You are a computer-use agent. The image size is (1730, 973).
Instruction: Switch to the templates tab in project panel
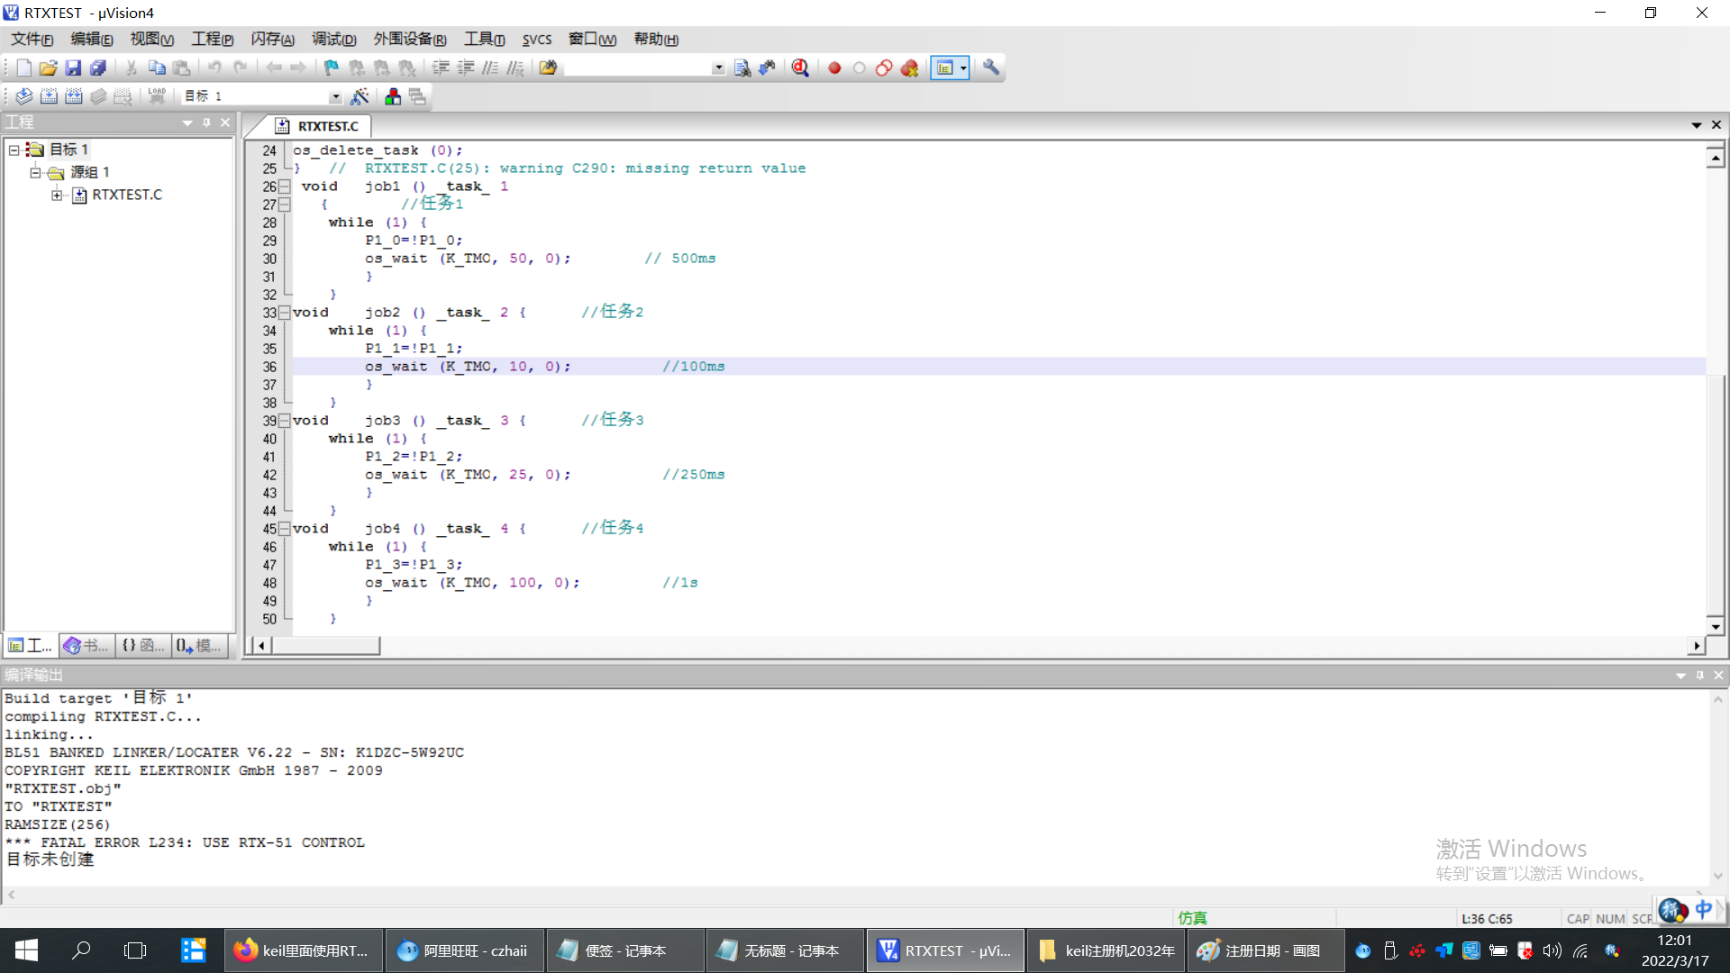click(x=199, y=645)
